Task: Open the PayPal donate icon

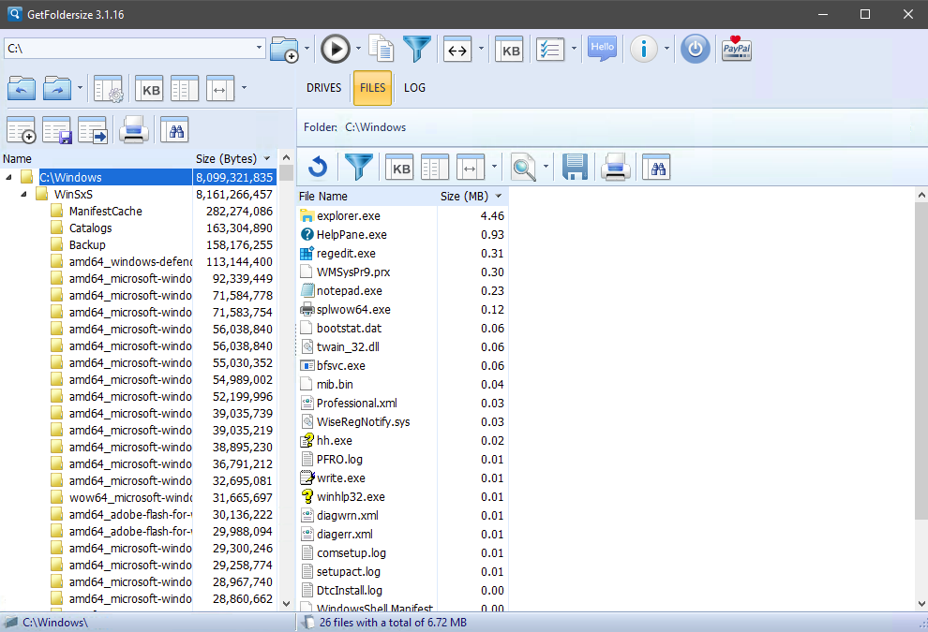Action: [x=736, y=49]
